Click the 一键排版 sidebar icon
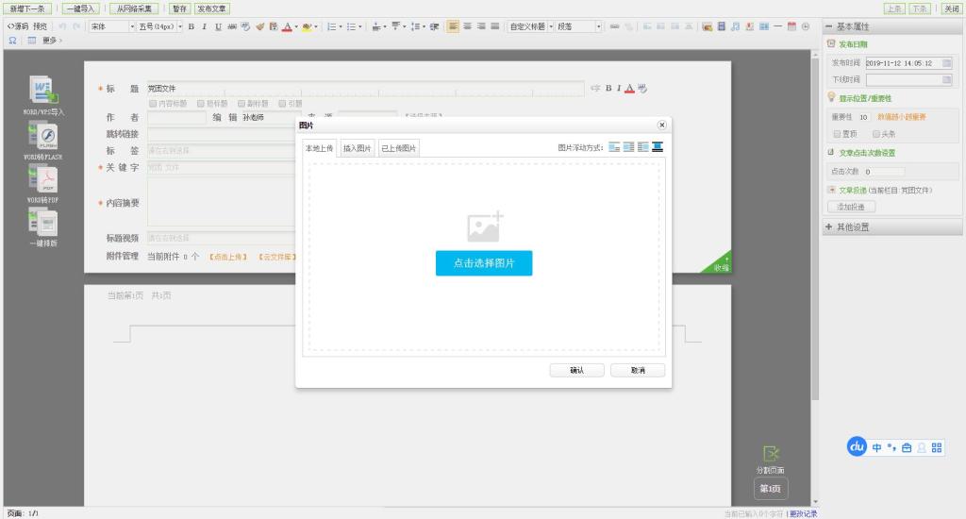 pos(43,223)
